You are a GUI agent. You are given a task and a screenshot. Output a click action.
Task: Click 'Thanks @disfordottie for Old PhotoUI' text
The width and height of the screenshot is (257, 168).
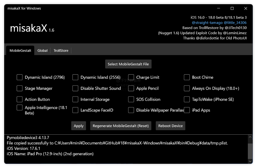click(215, 38)
